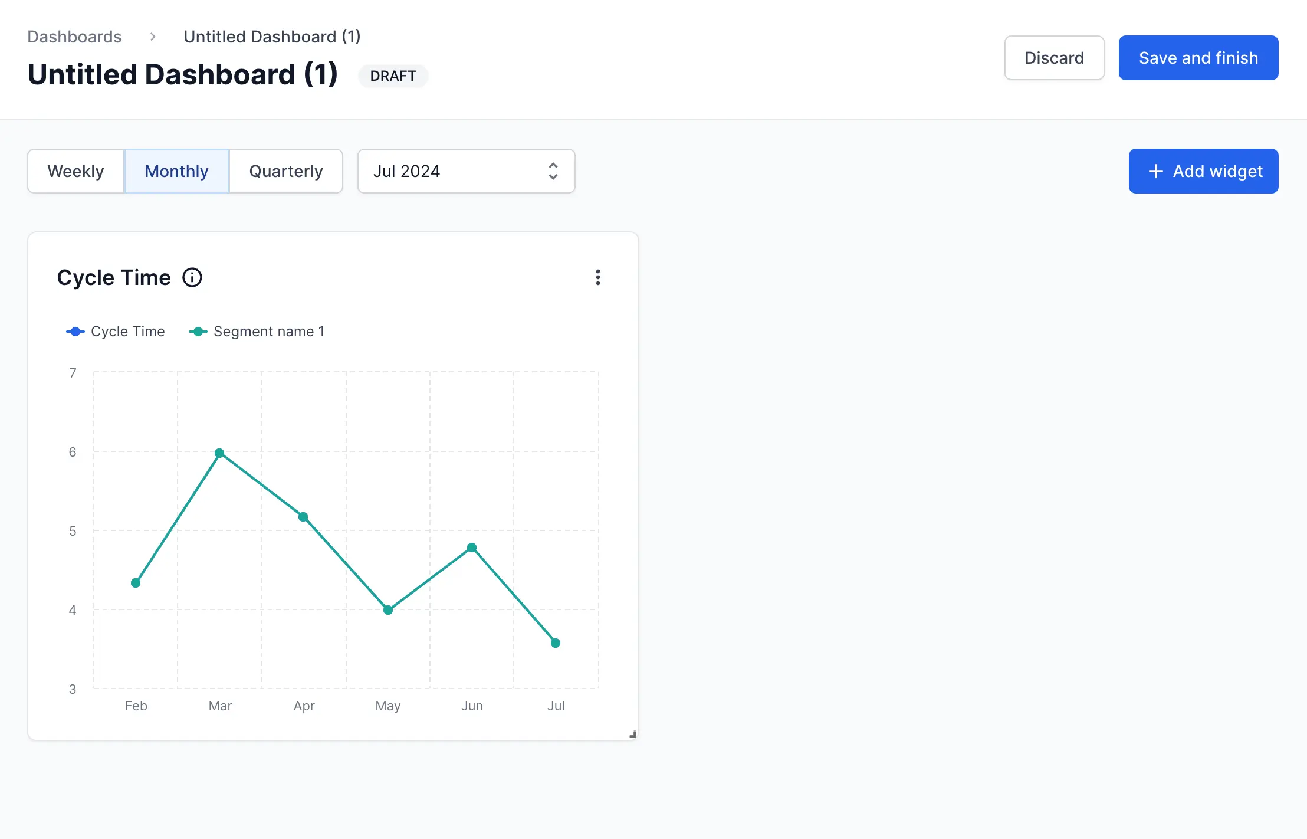
Task: Click Save and finish button
Action: 1198,58
